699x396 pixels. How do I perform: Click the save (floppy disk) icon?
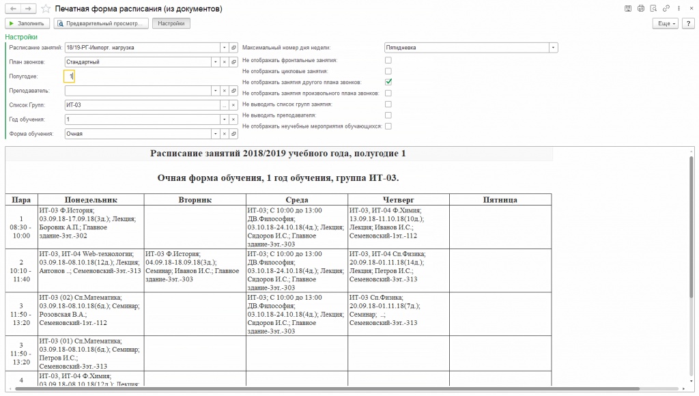click(x=628, y=9)
